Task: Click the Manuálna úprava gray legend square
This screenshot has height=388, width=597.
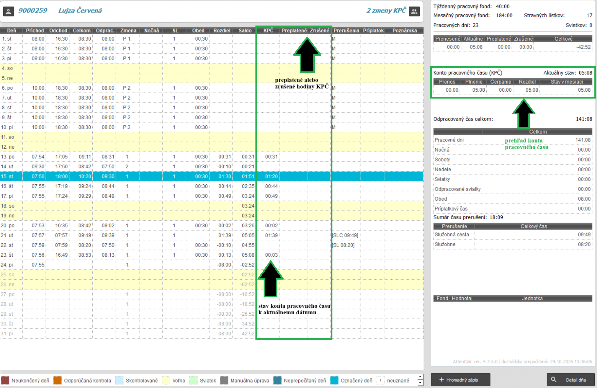Action: (x=224, y=380)
